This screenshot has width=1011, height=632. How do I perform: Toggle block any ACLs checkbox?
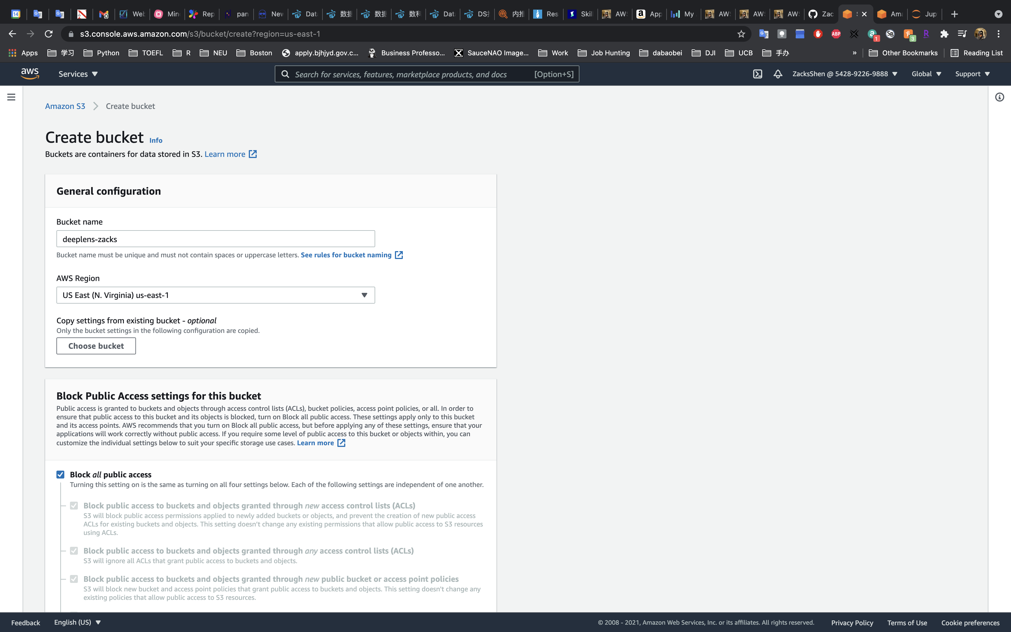tap(74, 551)
